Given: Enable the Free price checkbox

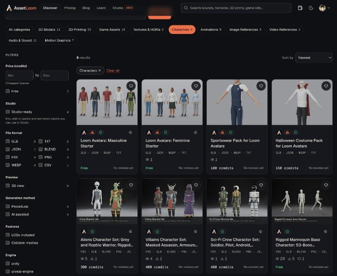Looking at the screenshot, I should click(8, 91).
